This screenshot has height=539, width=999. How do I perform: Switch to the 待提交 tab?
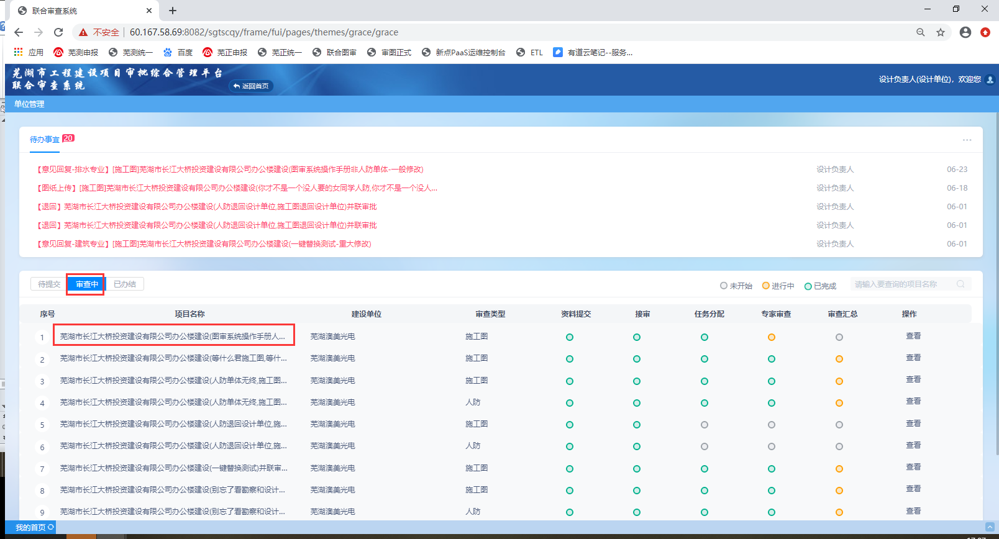pos(49,284)
